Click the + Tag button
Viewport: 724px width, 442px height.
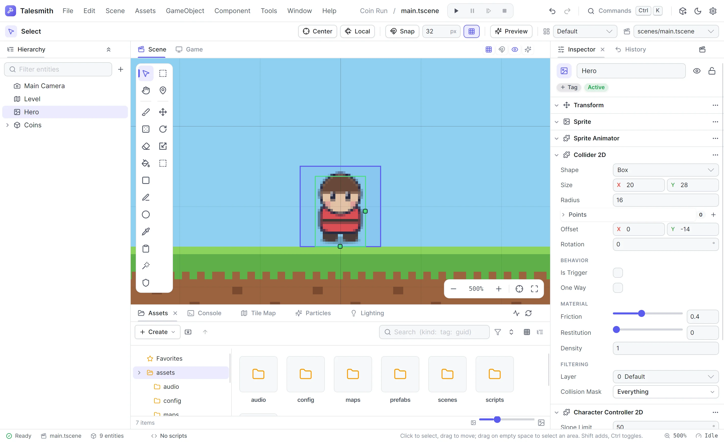(x=569, y=87)
